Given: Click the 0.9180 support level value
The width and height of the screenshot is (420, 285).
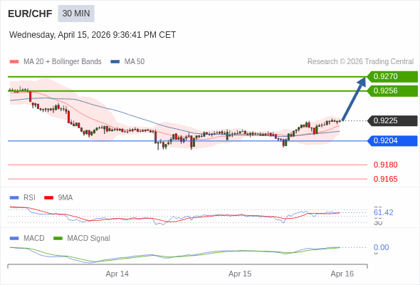Looking at the screenshot, I should point(385,165).
